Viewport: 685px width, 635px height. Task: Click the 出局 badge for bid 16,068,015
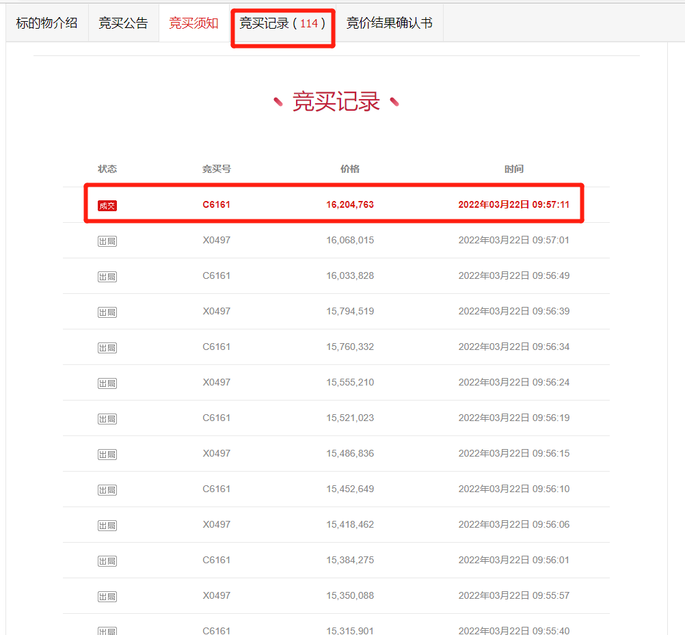[x=107, y=241]
